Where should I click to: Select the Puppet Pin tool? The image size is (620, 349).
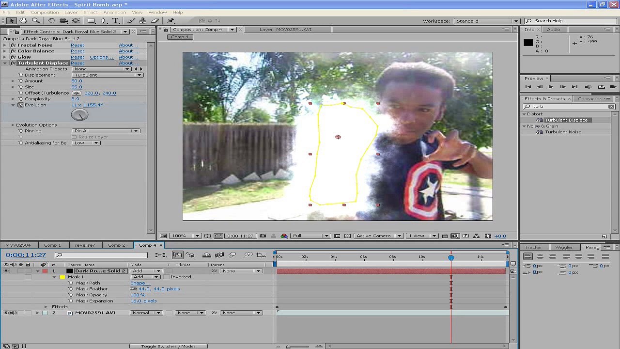coord(170,21)
